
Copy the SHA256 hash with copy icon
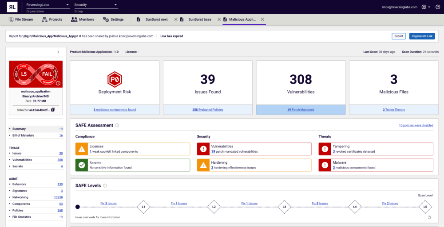pos(53,109)
